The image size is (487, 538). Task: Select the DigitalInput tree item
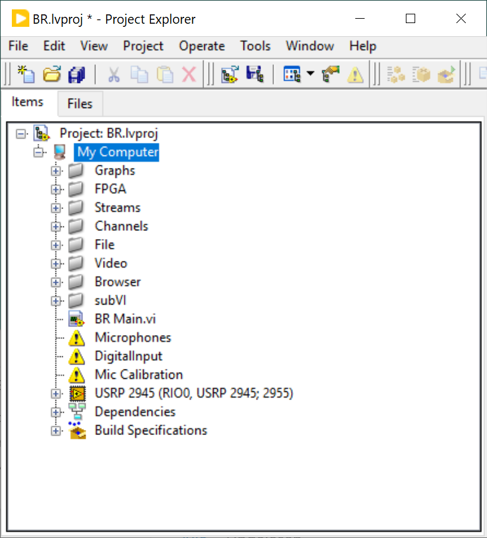point(128,356)
